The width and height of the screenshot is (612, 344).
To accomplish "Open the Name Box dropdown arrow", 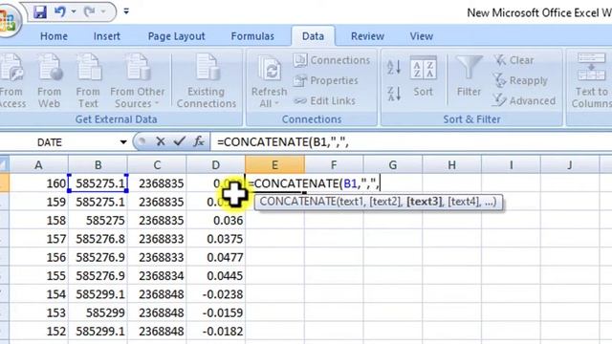I will pos(123,142).
